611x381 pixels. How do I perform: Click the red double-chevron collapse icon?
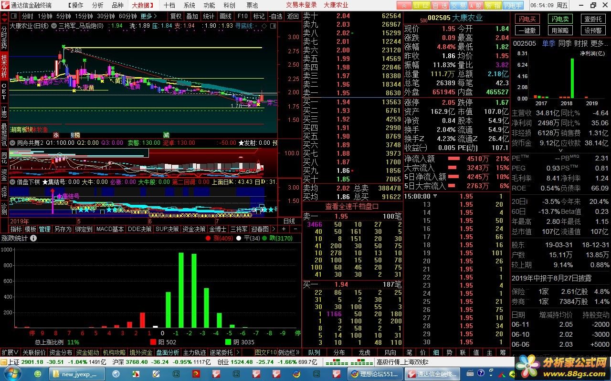point(404,5)
